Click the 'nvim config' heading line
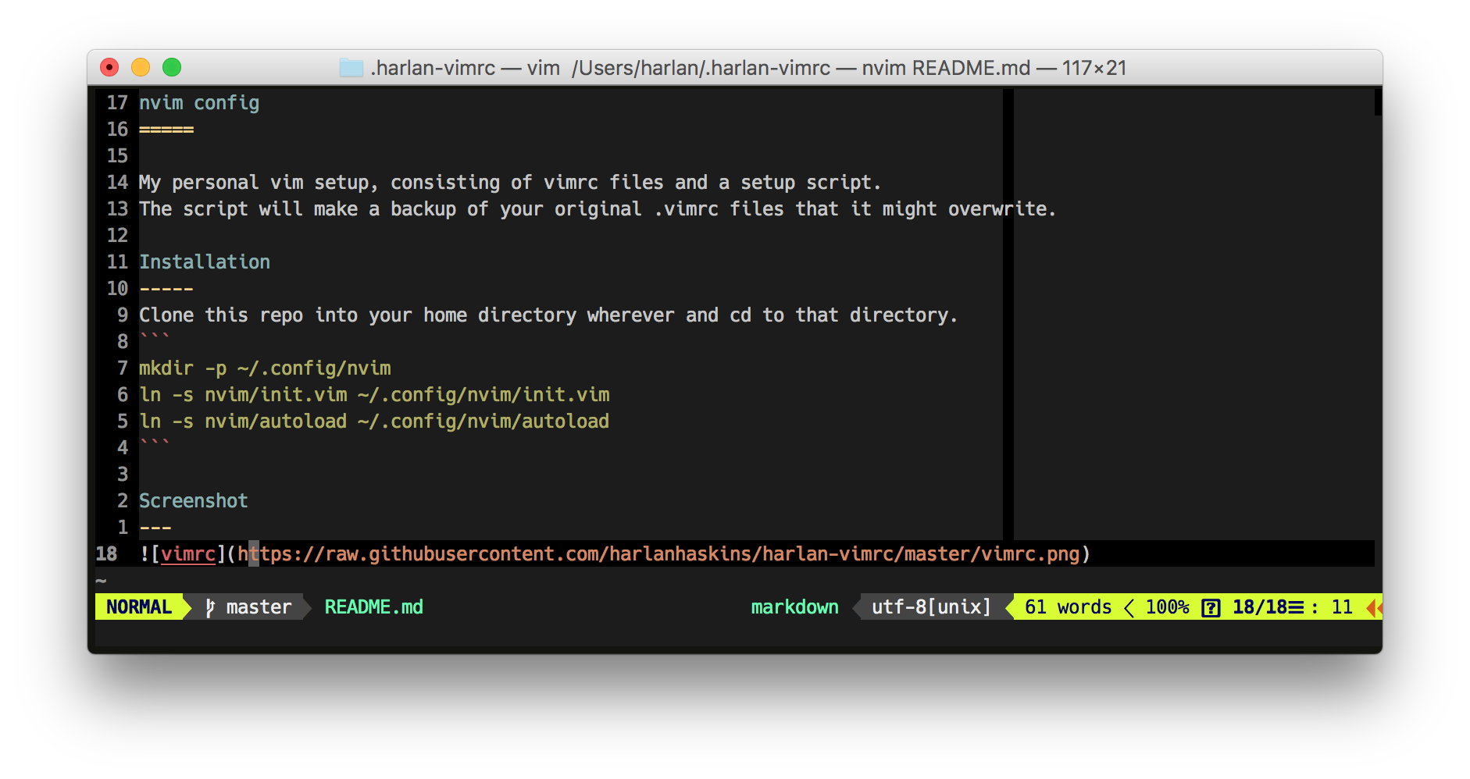The width and height of the screenshot is (1470, 779). [x=199, y=103]
